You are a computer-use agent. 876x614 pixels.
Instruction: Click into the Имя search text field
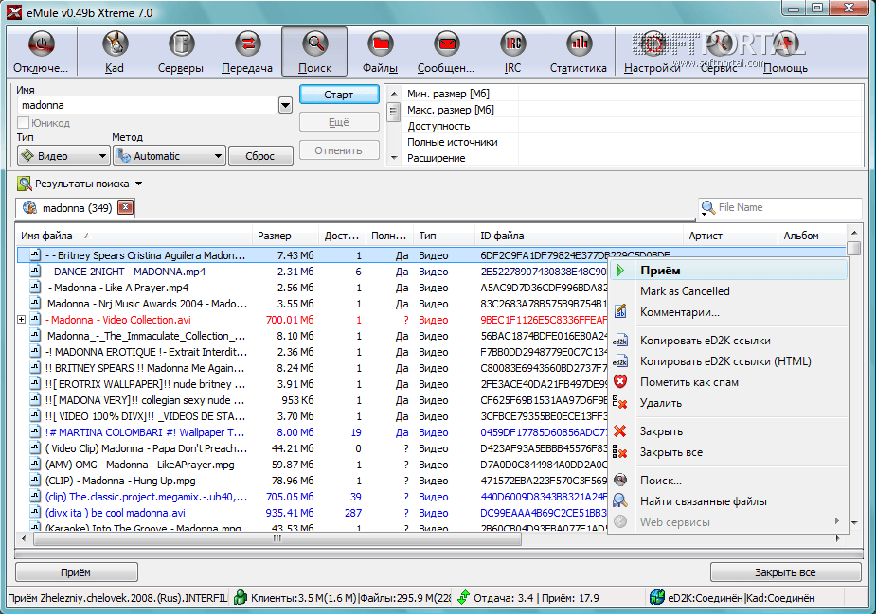pos(148,105)
